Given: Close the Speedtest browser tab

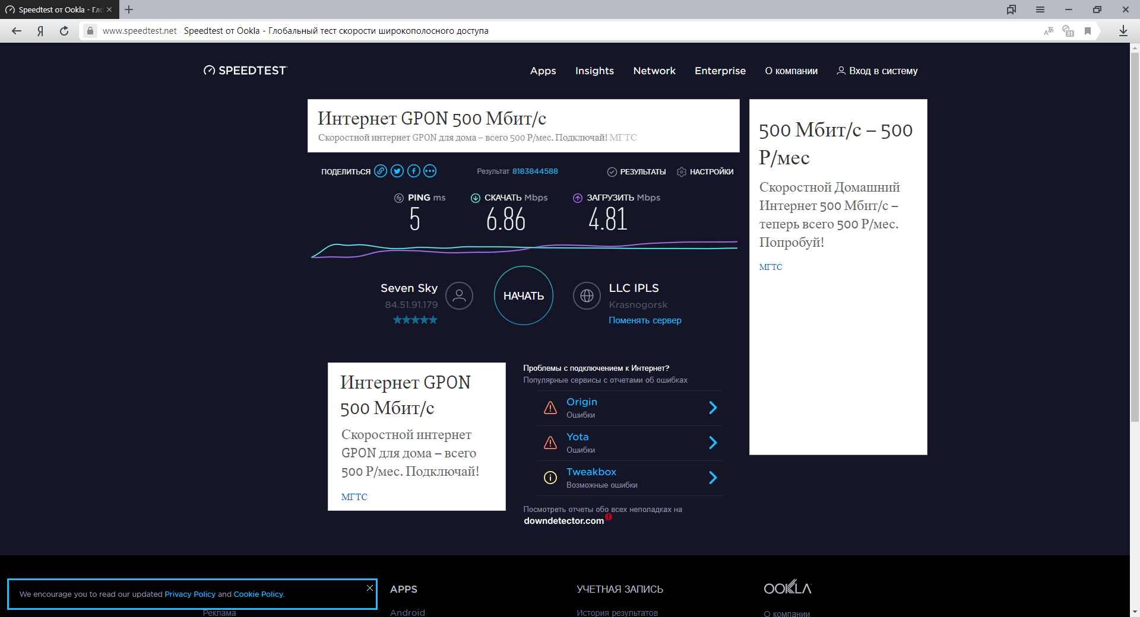Looking at the screenshot, I should (109, 9).
